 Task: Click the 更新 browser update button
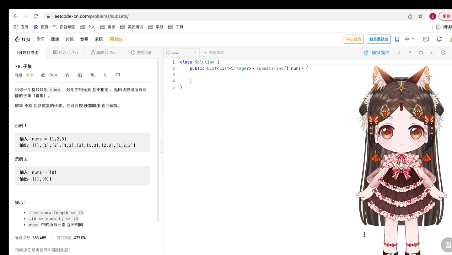click(446, 16)
